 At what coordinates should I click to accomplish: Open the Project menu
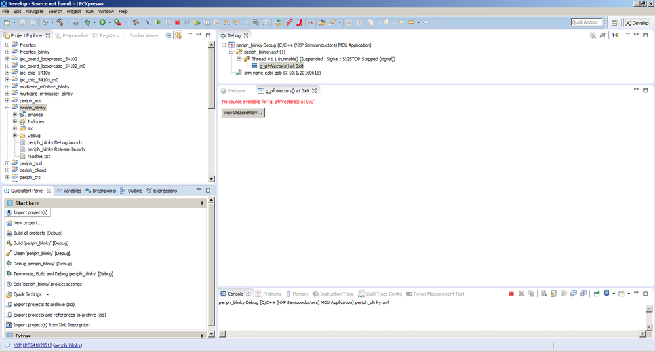[73, 11]
